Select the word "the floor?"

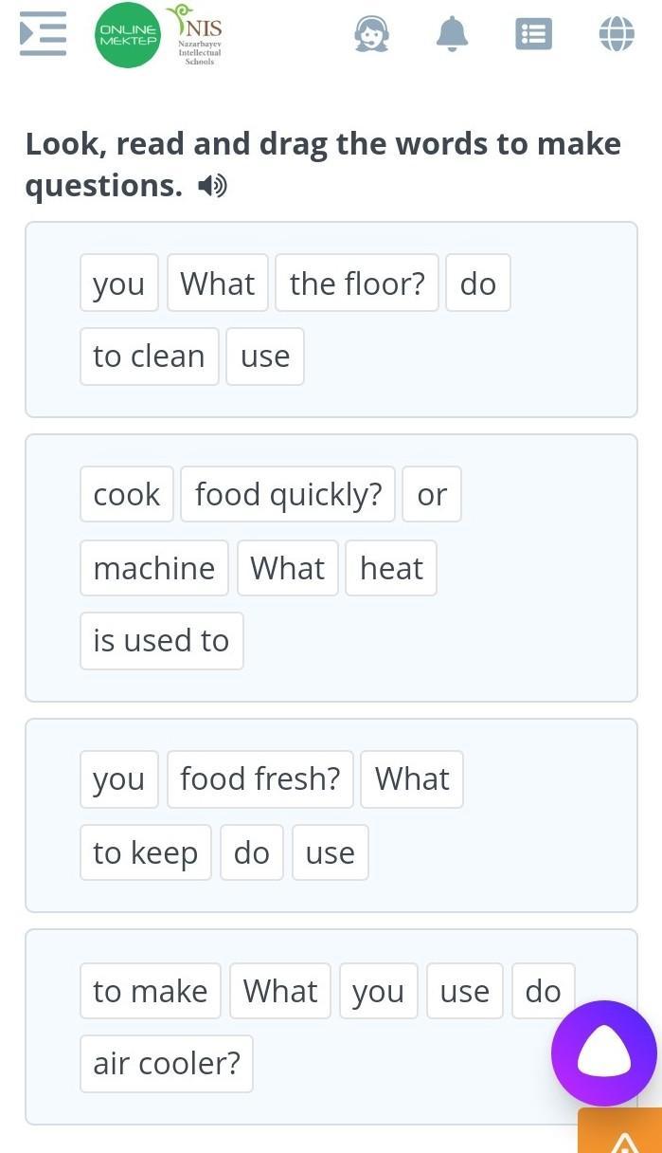coord(357,283)
